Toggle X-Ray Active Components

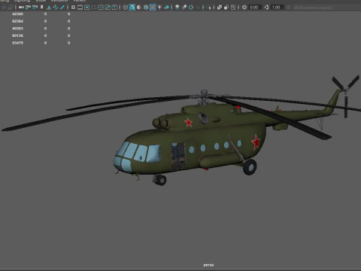tap(226, 8)
